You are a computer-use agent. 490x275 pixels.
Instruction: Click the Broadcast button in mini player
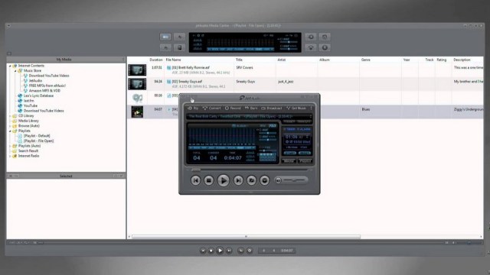tap(272, 108)
